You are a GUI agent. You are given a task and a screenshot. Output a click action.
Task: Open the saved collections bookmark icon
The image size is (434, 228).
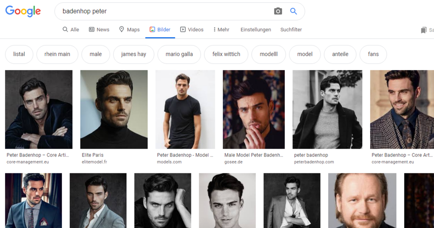coord(424,30)
